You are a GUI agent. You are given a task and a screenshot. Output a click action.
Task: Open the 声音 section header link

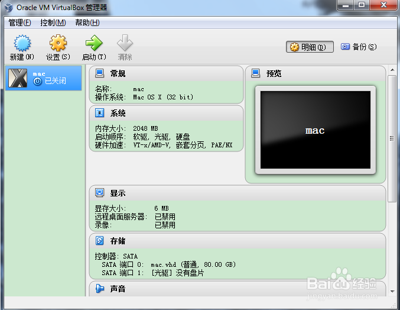click(118, 289)
